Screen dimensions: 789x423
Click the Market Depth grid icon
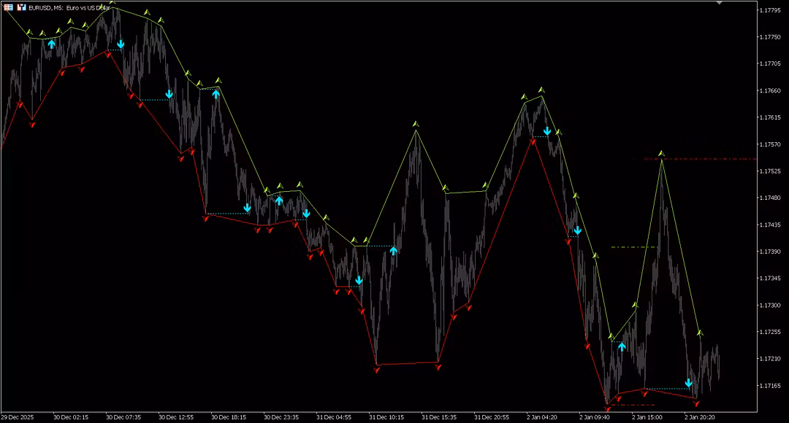[x=7, y=7]
